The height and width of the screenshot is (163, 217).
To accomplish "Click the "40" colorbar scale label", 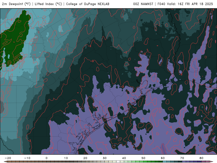I will click(x=124, y=158).
